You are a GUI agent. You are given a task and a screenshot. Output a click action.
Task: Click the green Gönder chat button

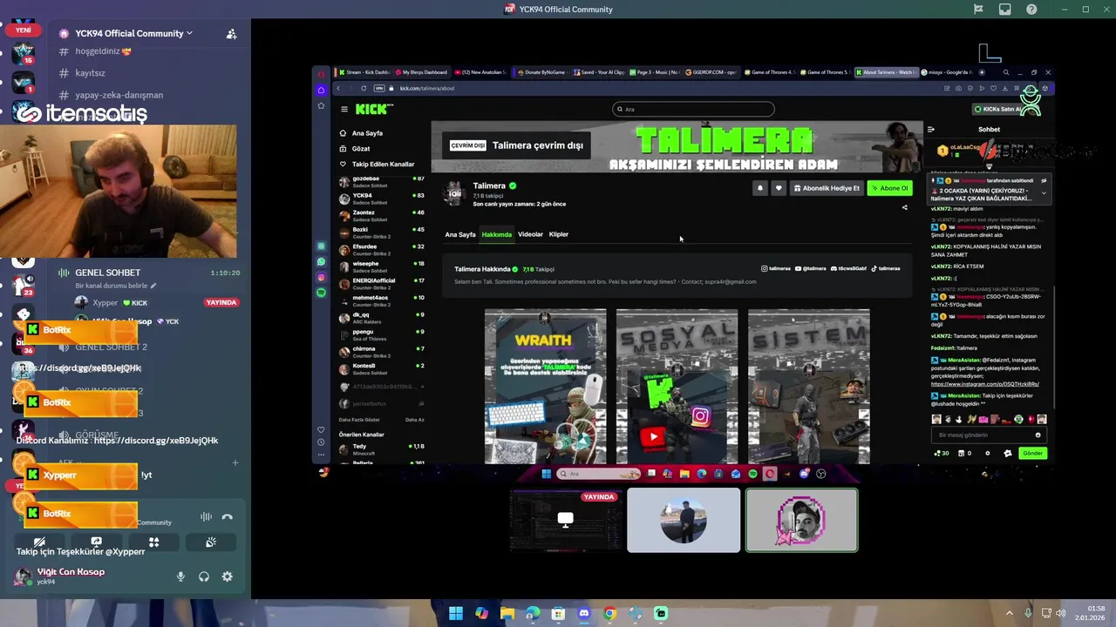[1032, 453]
